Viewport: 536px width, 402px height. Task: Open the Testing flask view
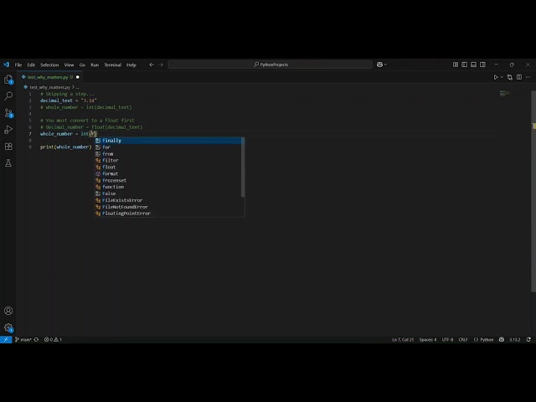8,163
